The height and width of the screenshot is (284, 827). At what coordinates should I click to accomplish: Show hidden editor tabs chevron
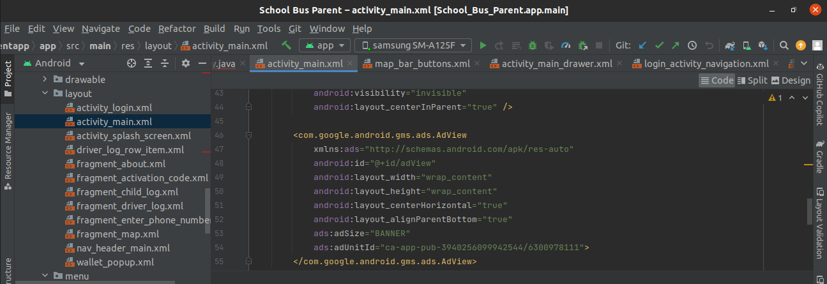click(803, 64)
